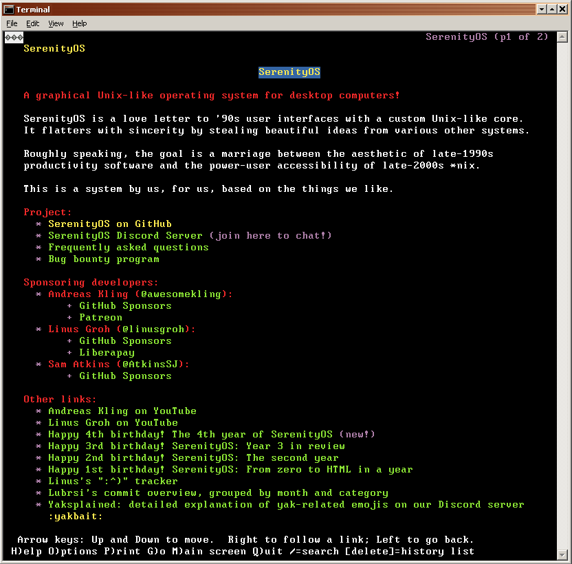Viewport: 572px width, 564px height.
Task: Visit the Bug bounty program link
Action: pyautogui.click(x=104, y=259)
